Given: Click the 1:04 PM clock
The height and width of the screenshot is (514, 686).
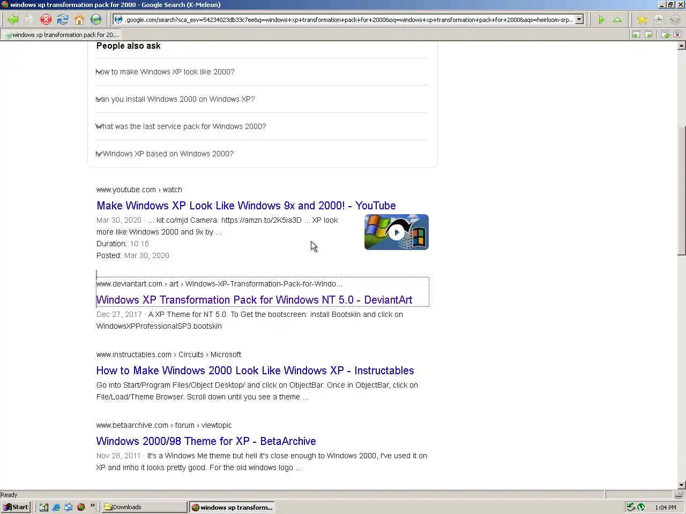Looking at the screenshot, I should pos(666,507).
